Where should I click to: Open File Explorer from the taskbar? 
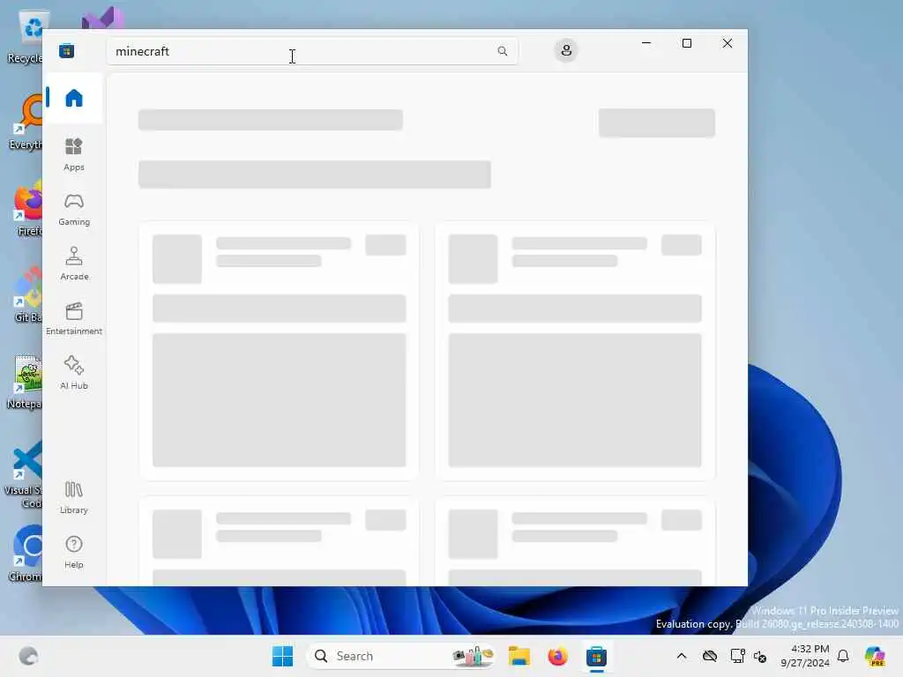click(x=519, y=656)
